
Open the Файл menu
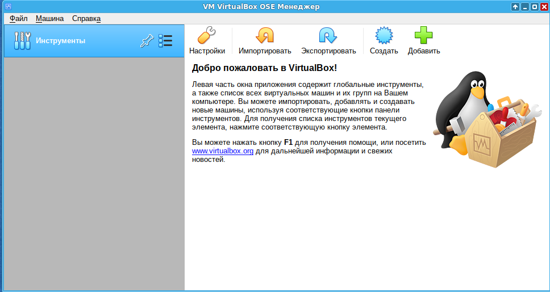click(x=19, y=19)
